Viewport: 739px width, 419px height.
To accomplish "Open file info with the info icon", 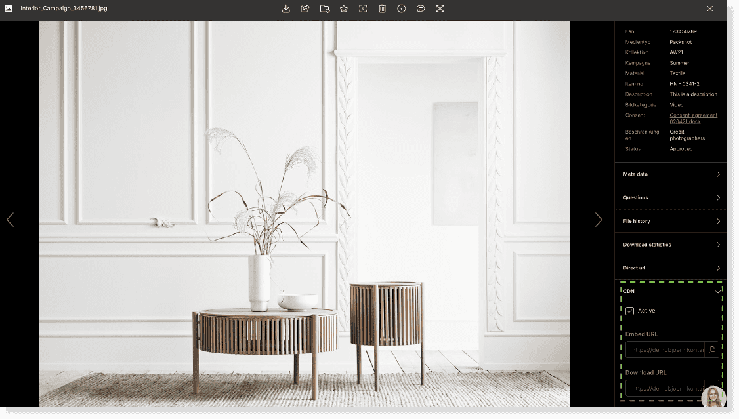I will 402,9.
